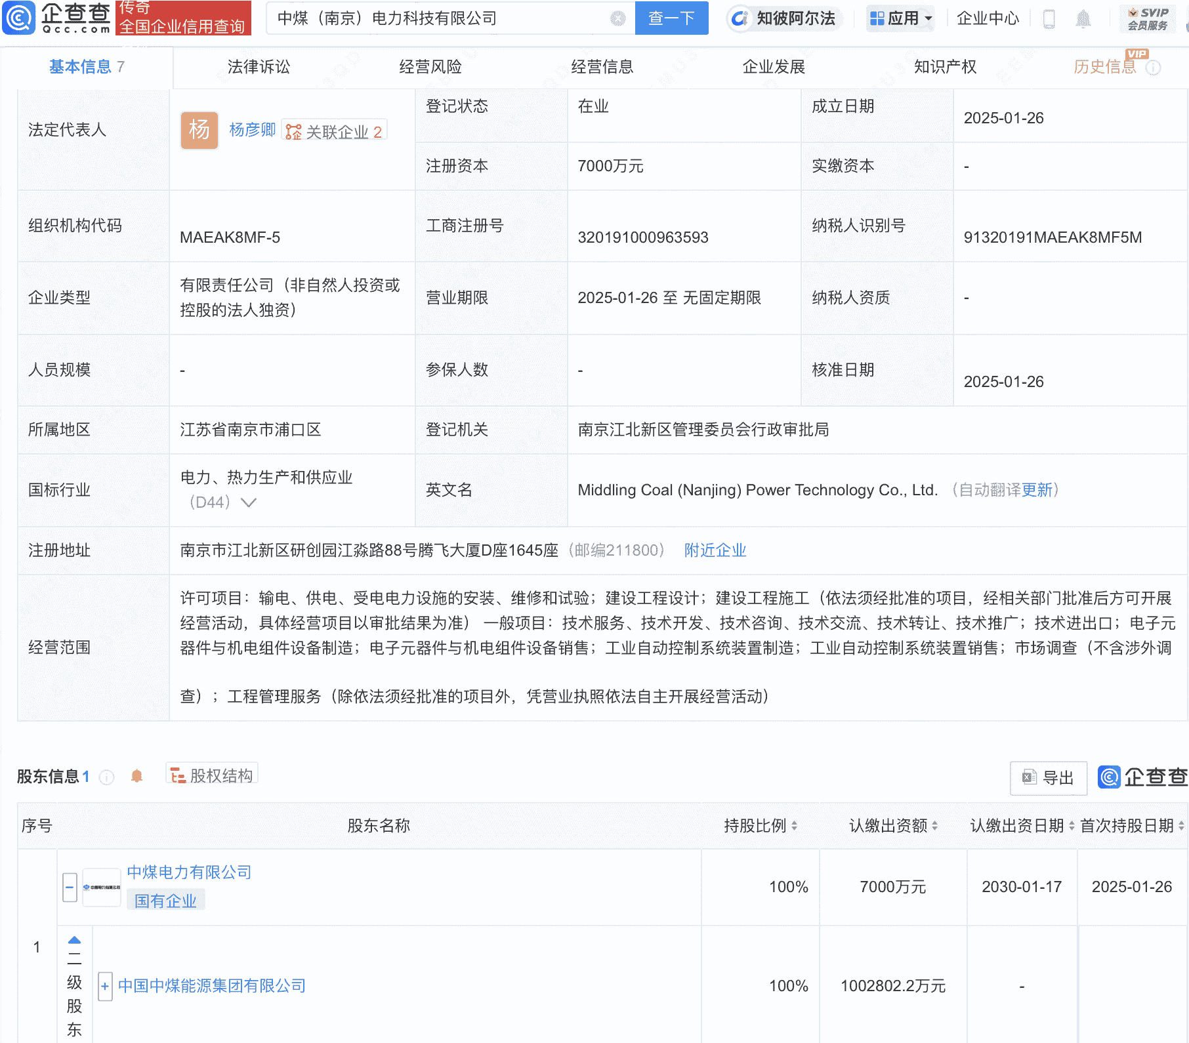Click the 知彼阿尔法 icon
The height and width of the screenshot is (1043, 1189).
pyautogui.click(x=740, y=18)
